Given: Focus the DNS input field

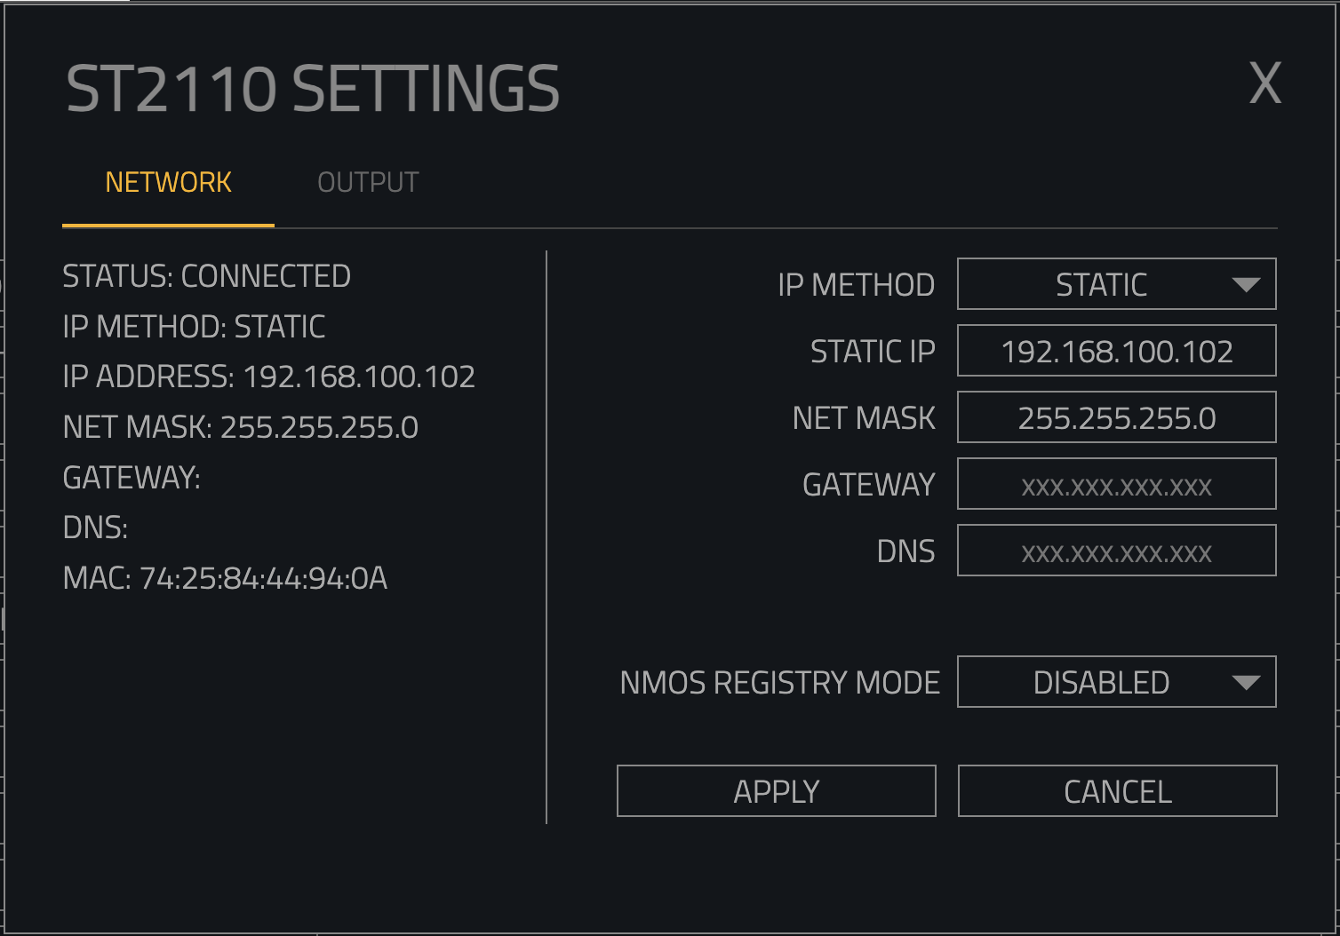Looking at the screenshot, I should tap(1116, 551).
